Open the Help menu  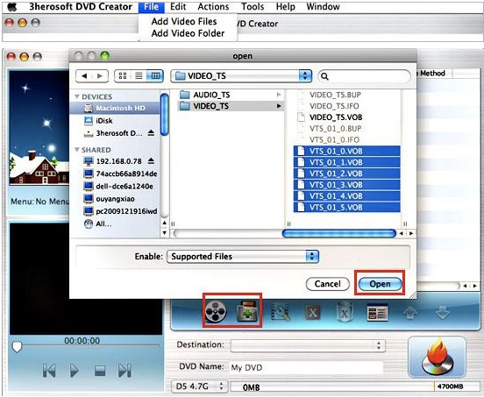285,7
